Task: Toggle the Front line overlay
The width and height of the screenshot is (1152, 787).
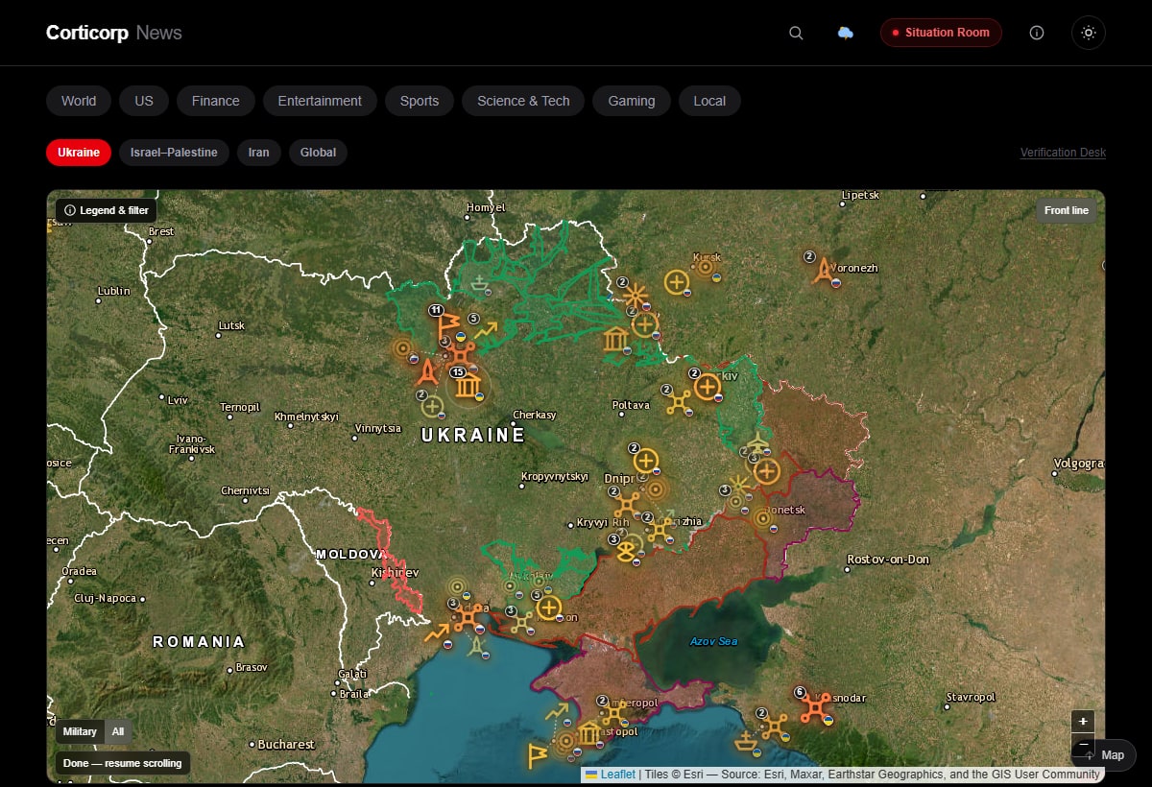Action: (x=1067, y=210)
